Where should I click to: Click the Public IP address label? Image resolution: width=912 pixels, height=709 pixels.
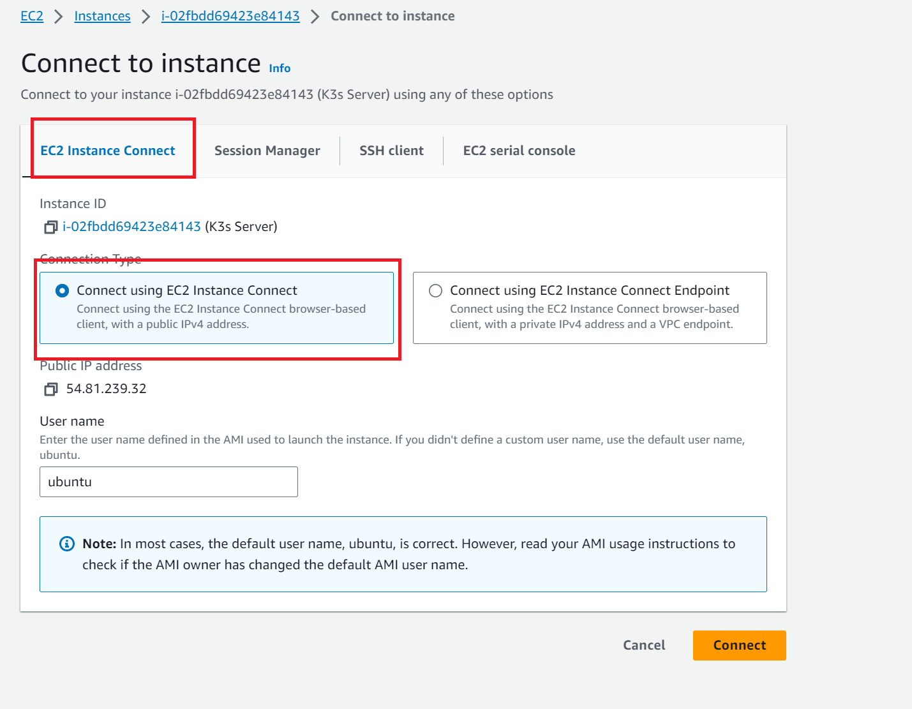click(91, 366)
